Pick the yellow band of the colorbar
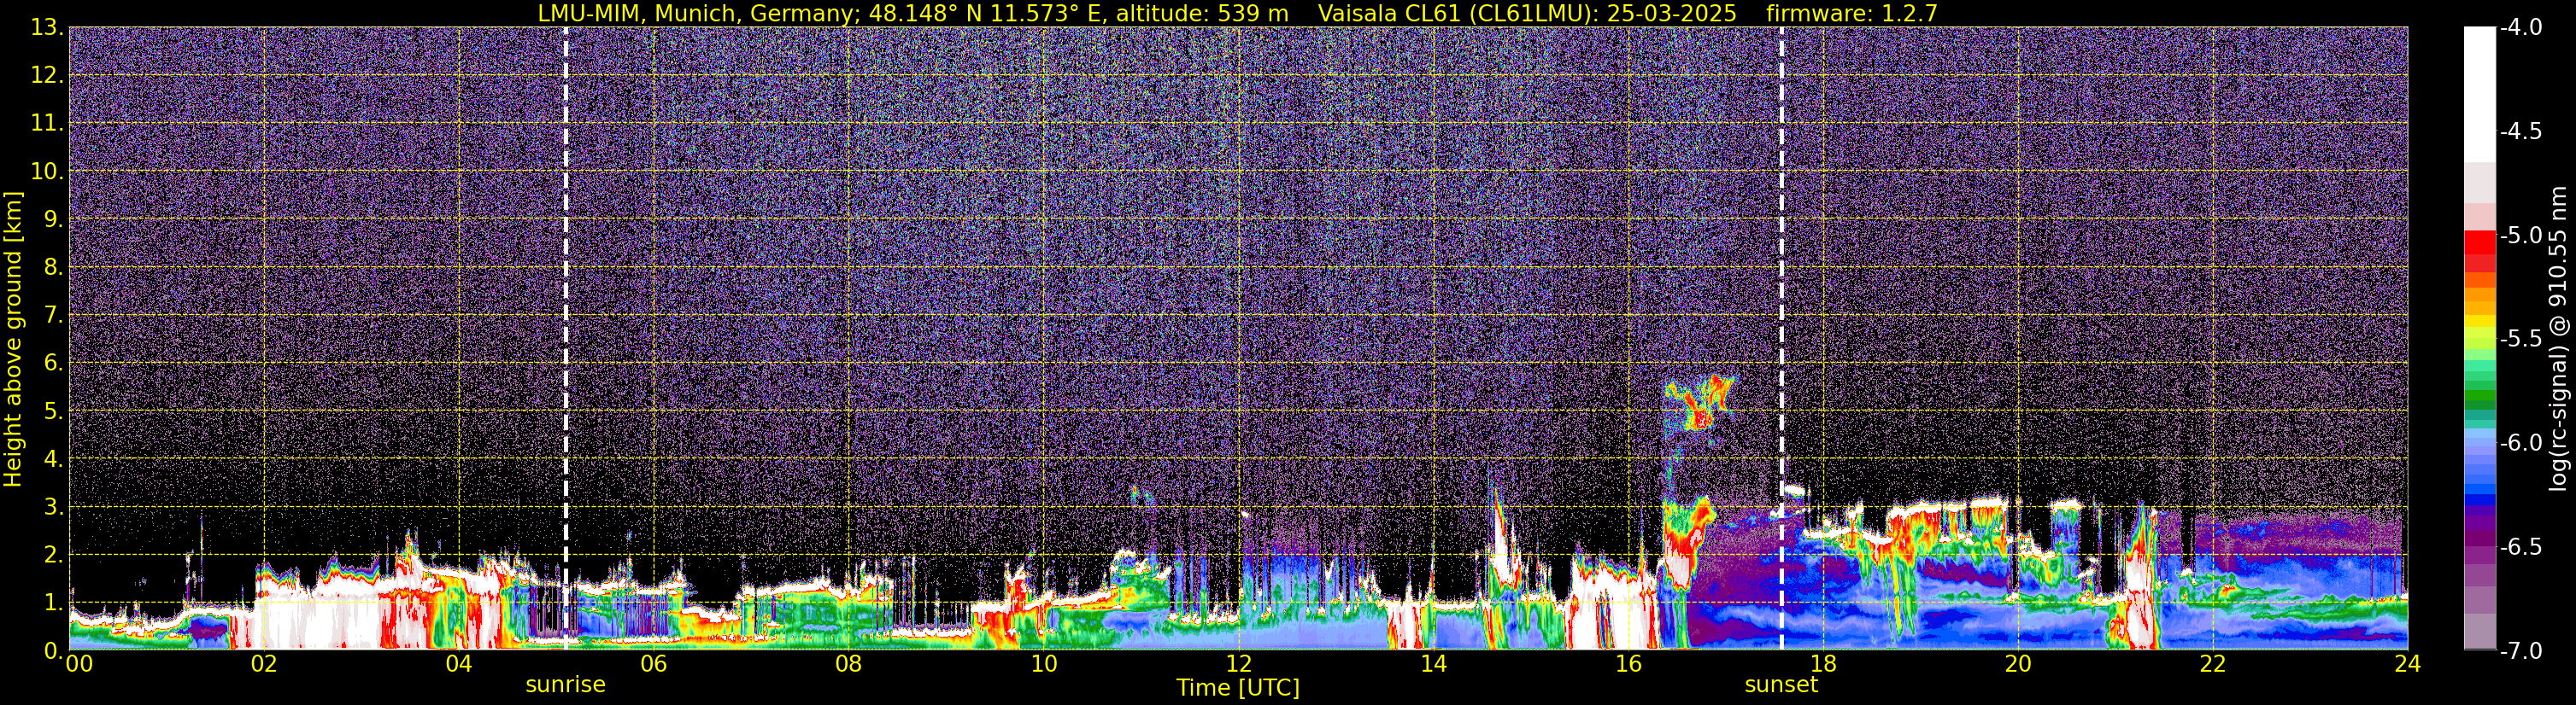The height and width of the screenshot is (705, 2576). [x=2479, y=322]
